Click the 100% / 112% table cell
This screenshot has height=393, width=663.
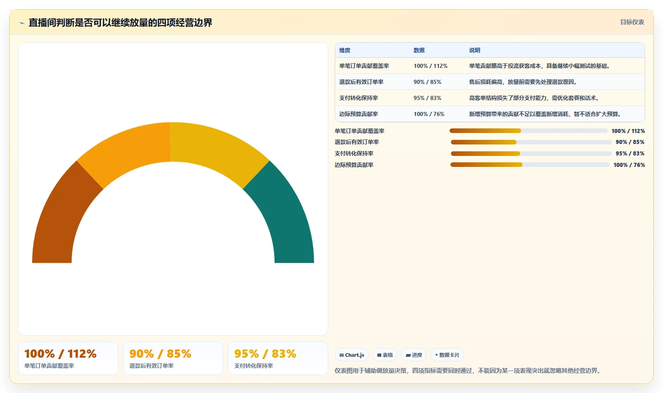click(x=431, y=66)
